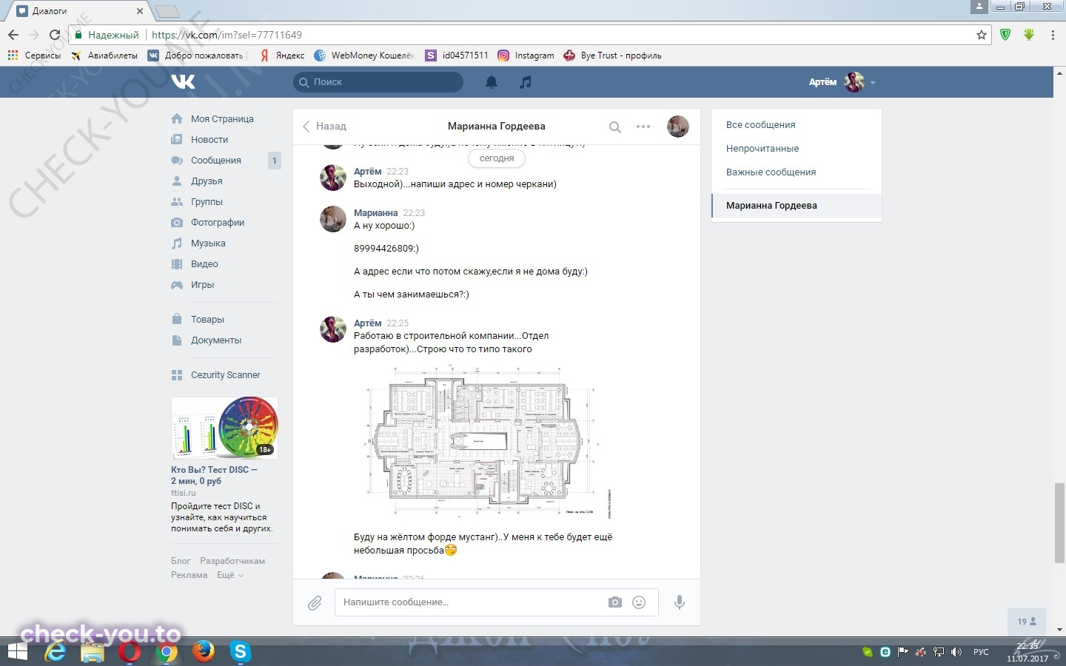
Task: Open Яндекс bookmark
Action: click(x=282, y=55)
